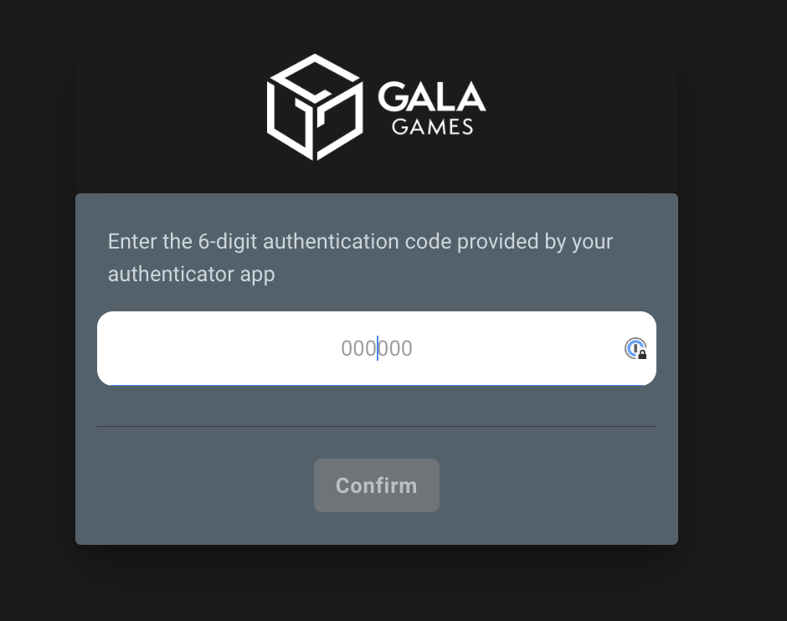
Task: Open the password manager autofill icon in code field
Action: tap(635, 348)
